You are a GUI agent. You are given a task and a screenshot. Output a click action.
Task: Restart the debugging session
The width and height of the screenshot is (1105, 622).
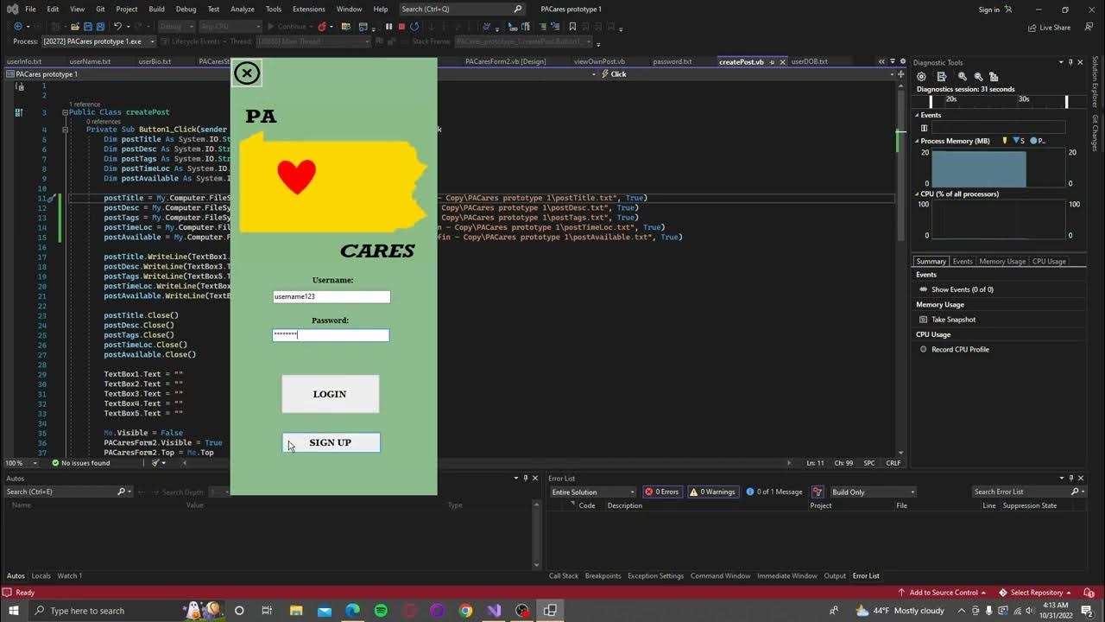pos(414,27)
